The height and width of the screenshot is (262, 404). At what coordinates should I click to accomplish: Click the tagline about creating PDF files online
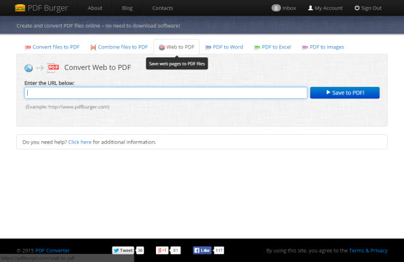[x=98, y=26]
